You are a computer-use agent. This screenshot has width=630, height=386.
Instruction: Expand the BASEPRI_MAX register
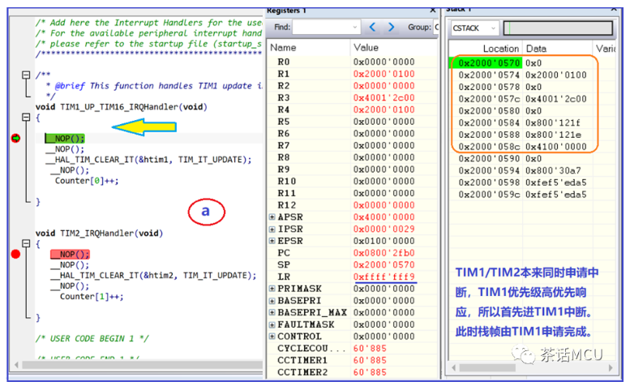click(x=272, y=312)
